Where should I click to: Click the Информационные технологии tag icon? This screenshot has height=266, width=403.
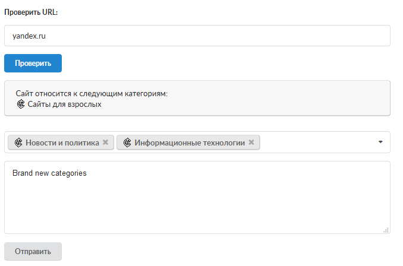coord(127,142)
